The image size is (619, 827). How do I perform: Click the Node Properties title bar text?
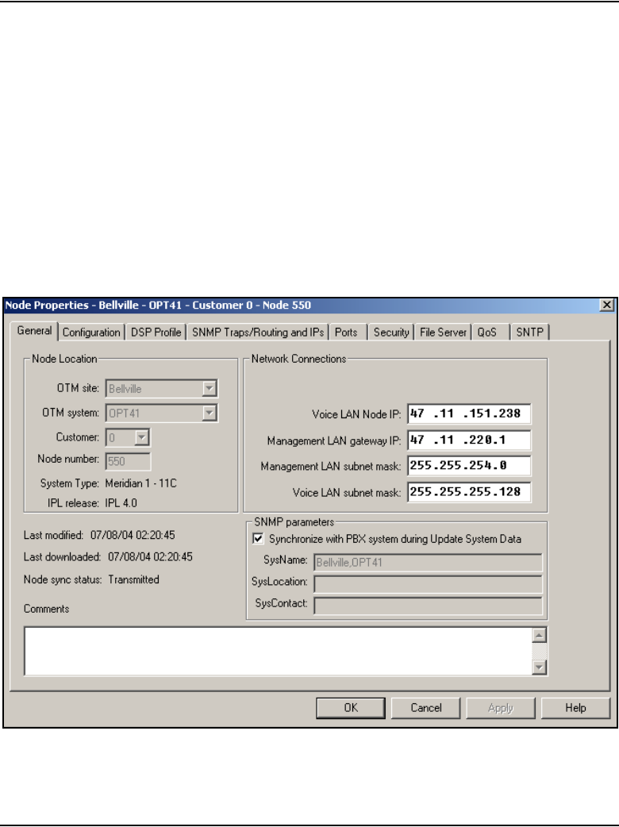(x=158, y=306)
